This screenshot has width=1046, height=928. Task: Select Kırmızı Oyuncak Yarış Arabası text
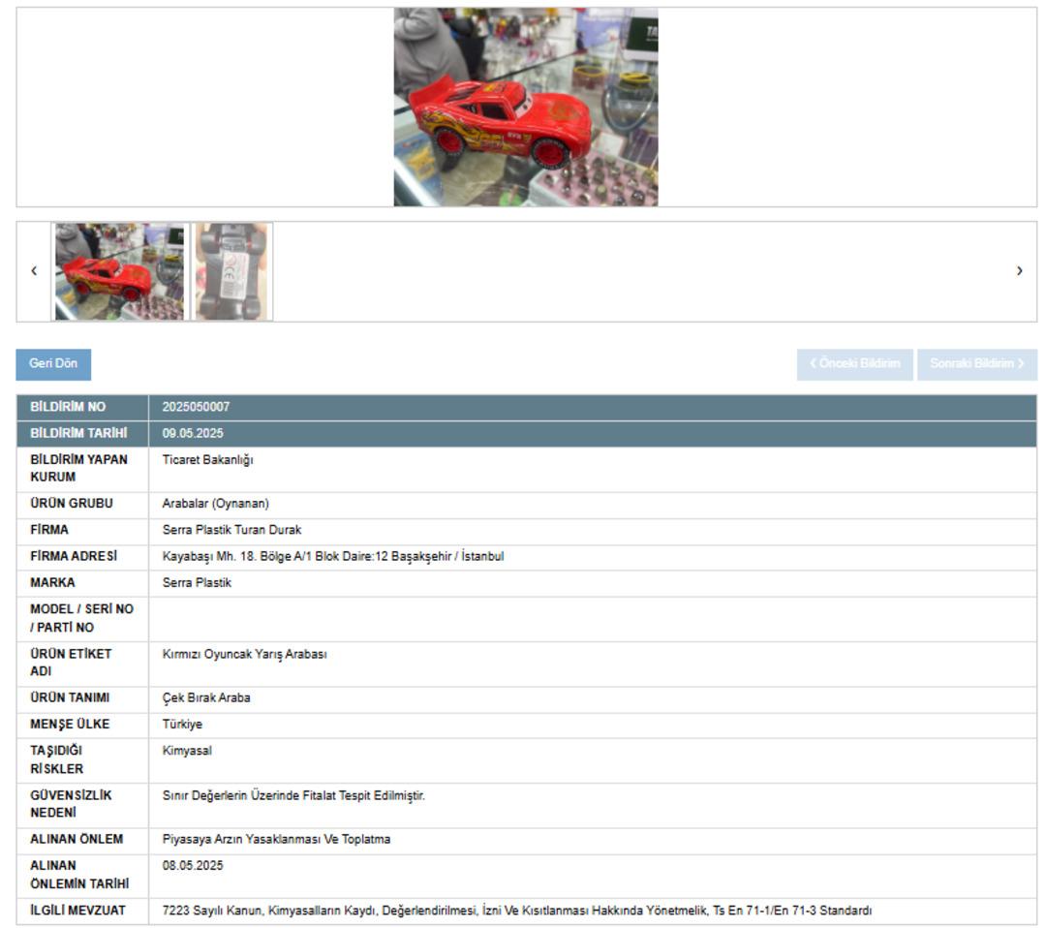click(x=244, y=655)
